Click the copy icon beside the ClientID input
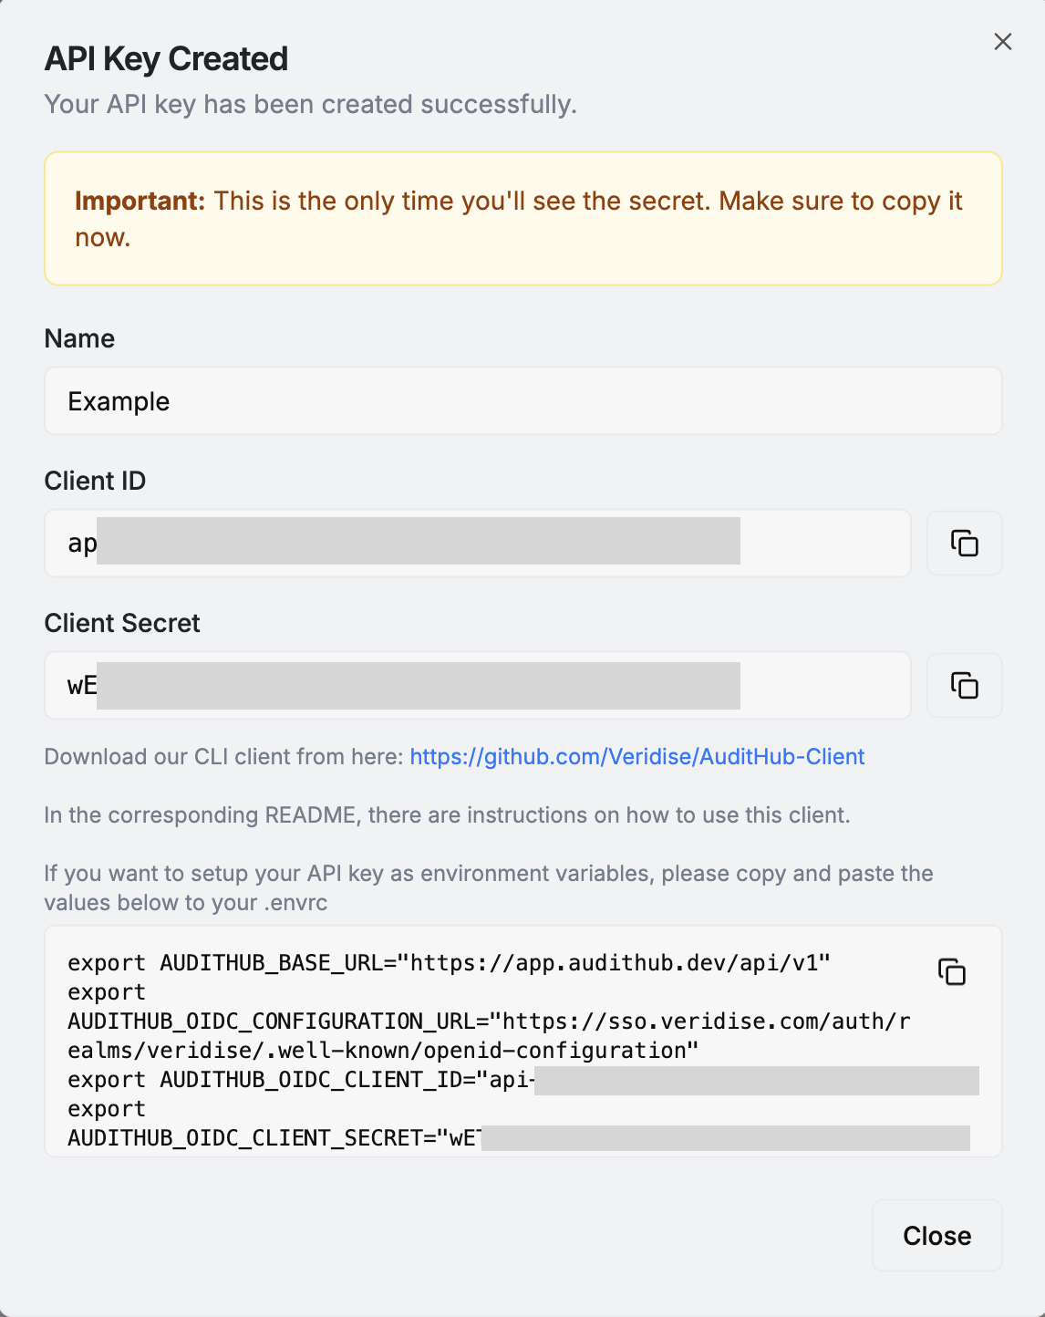1045x1317 pixels. [964, 543]
